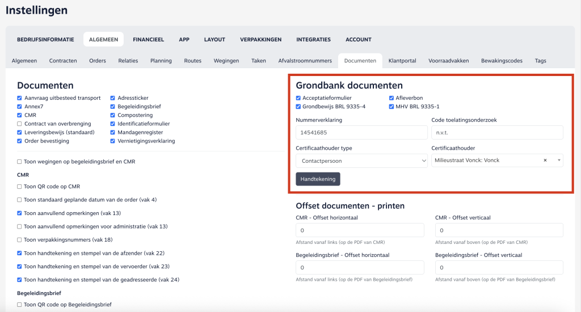Expand the Certificaathouder type dropdown

click(361, 161)
